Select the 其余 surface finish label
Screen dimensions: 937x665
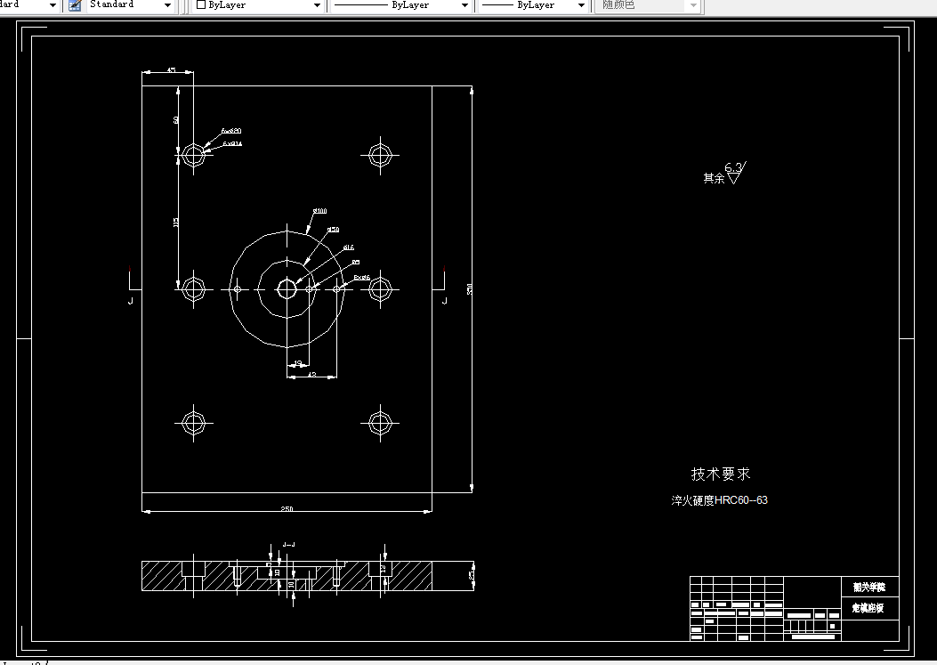click(714, 178)
